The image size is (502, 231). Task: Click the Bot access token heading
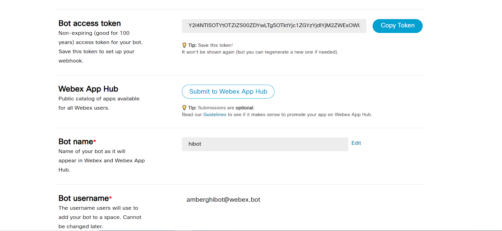[x=90, y=23]
